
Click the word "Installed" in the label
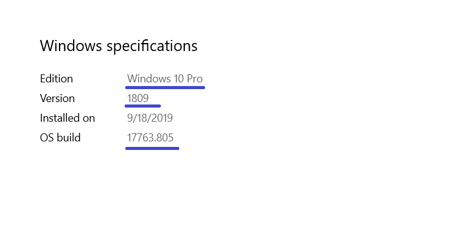coord(60,118)
